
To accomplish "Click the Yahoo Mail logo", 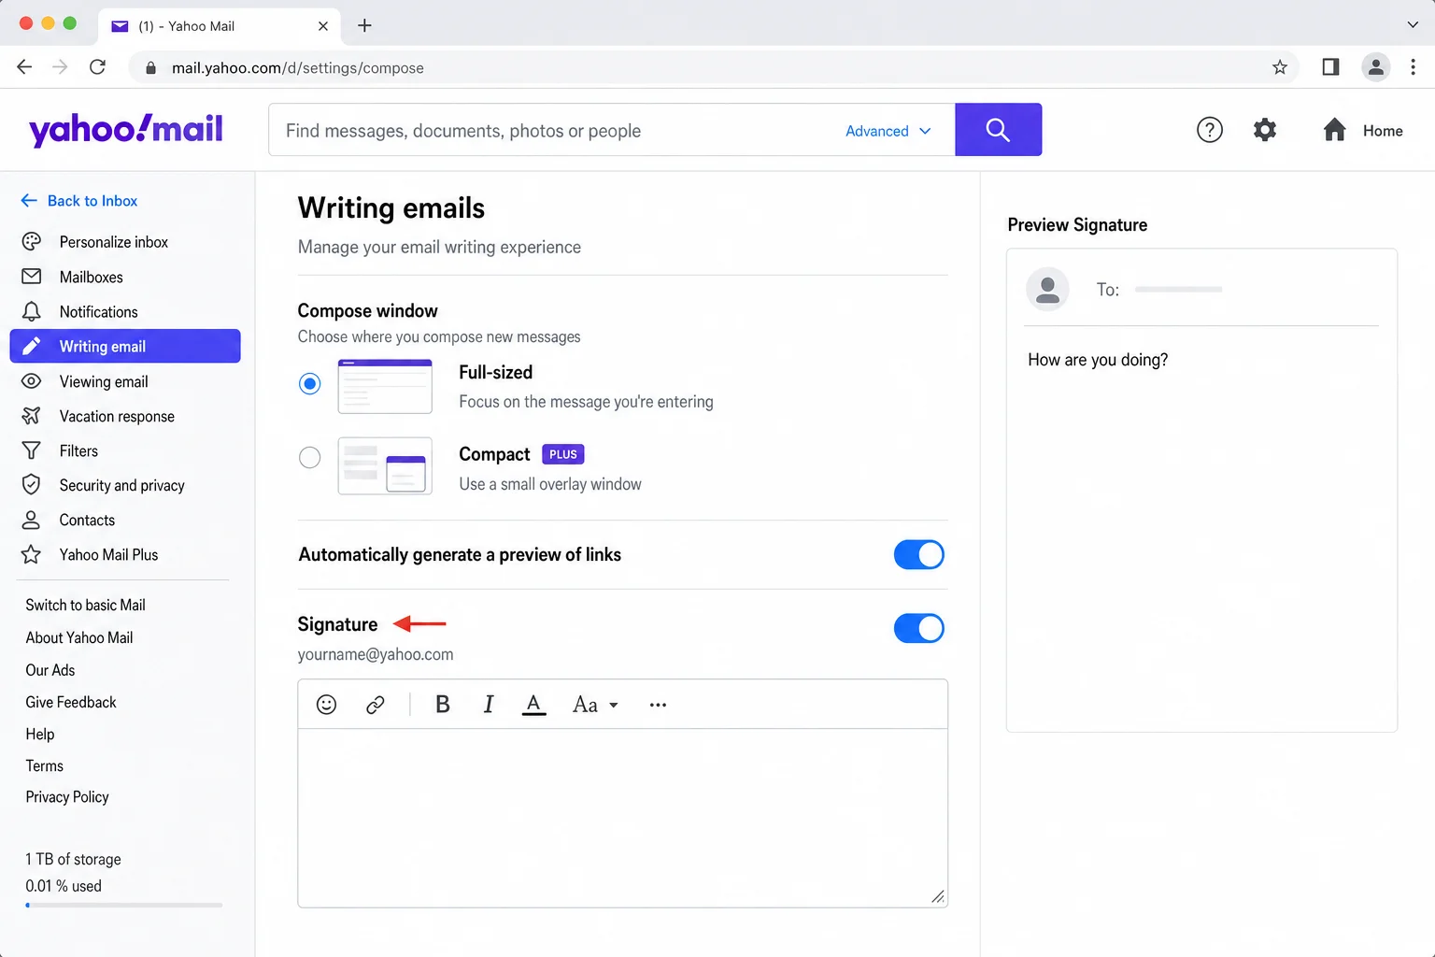I will tap(126, 129).
